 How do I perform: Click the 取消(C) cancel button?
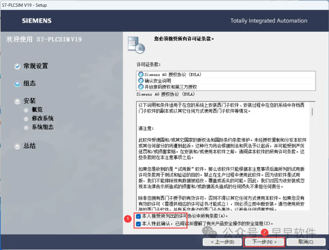pyautogui.click(x=306, y=242)
